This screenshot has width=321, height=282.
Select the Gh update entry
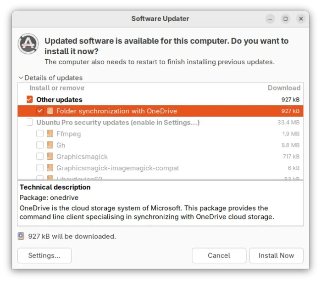(x=160, y=145)
